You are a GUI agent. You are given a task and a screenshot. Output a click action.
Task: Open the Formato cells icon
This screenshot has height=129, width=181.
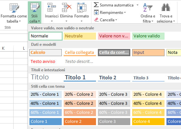coord(81,7)
